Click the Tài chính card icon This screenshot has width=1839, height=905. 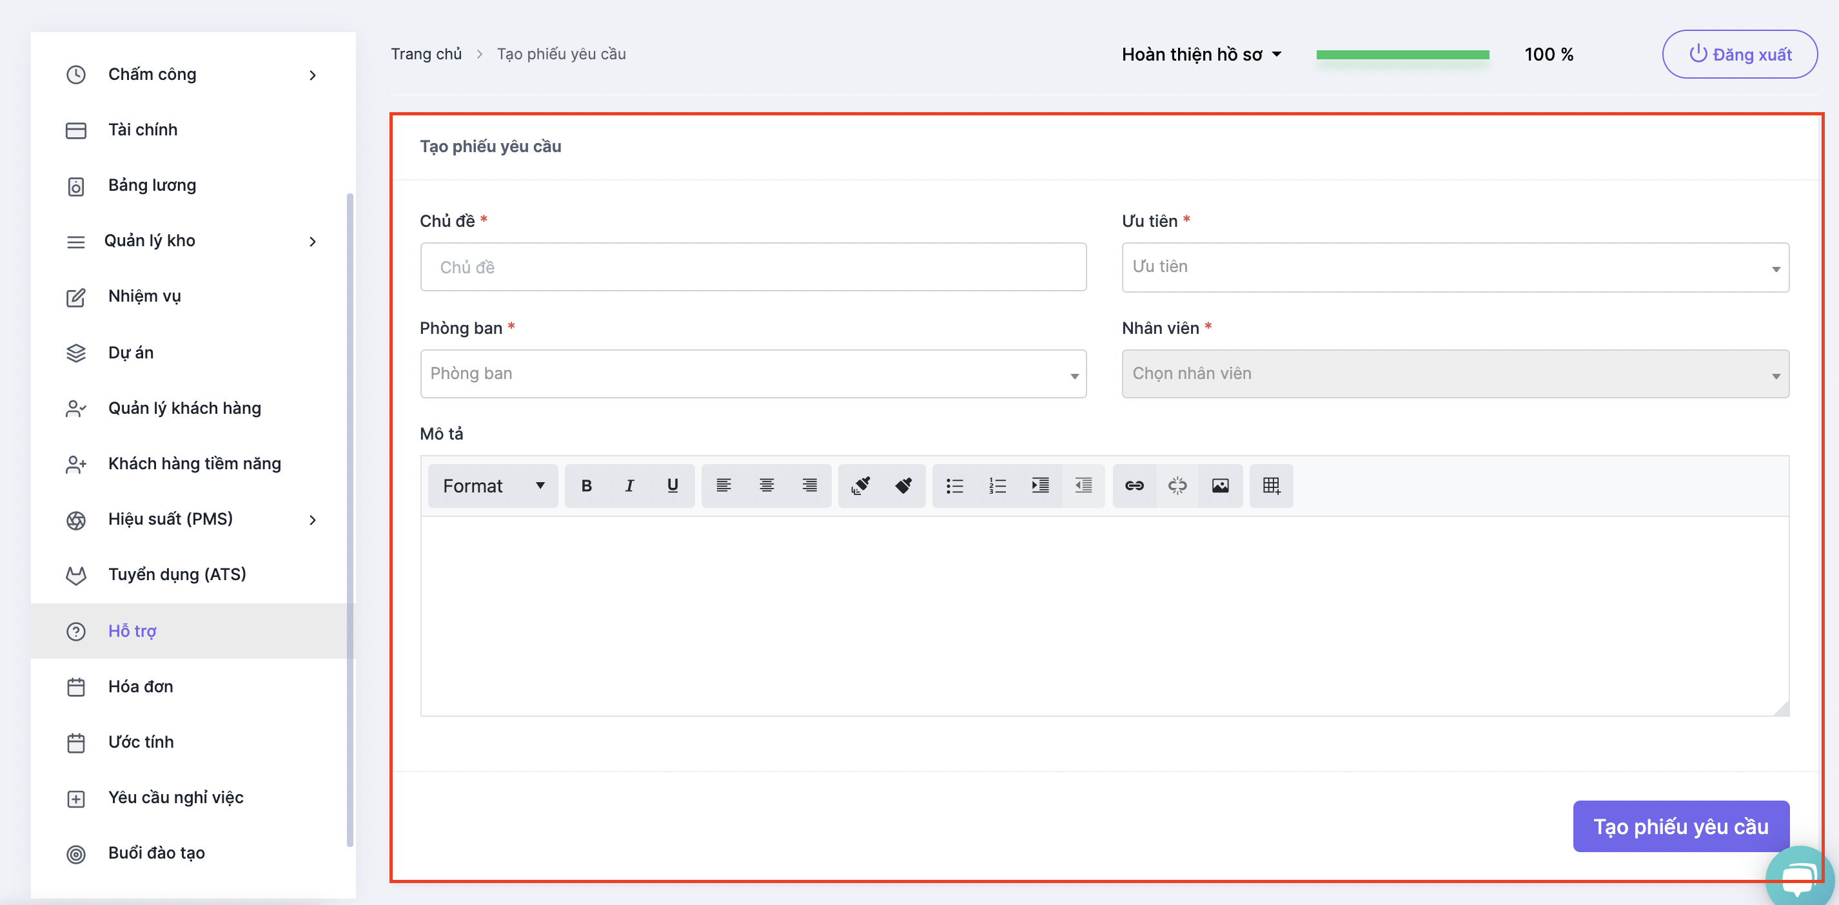coord(75,130)
